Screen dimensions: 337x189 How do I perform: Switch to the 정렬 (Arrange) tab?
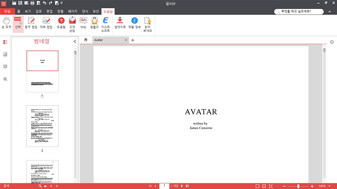click(60, 11)
